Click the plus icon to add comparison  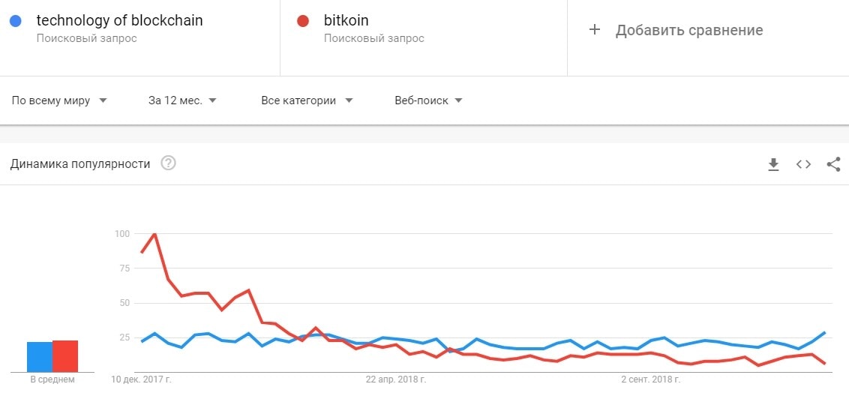pos(595,30)
